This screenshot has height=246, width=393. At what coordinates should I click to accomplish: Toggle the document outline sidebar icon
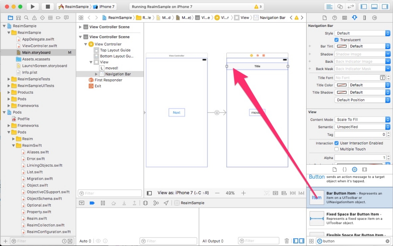tap(149, 193)
